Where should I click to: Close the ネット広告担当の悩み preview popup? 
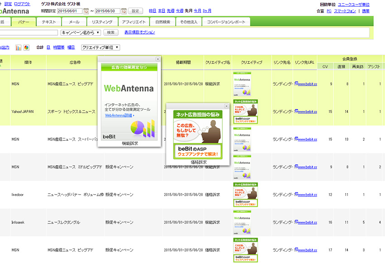coord(226,106)
